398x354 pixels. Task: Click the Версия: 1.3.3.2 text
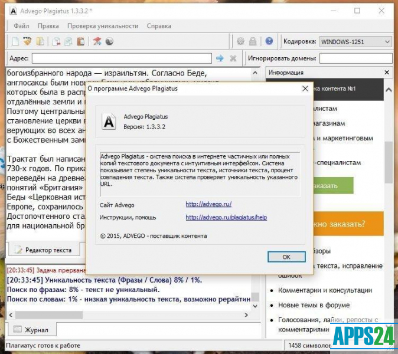click(144, 127)
